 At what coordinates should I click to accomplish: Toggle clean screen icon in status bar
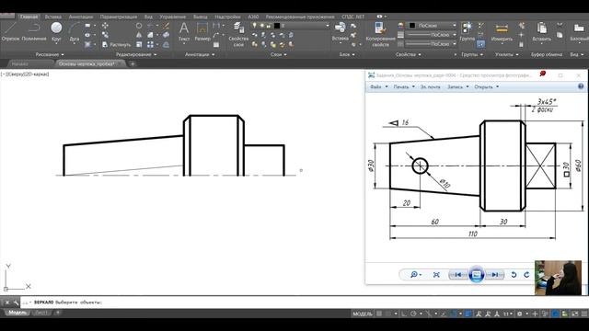point(575,314)
